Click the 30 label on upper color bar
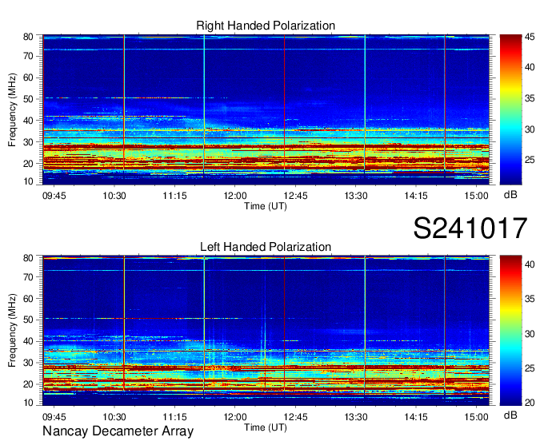This screenshot has height=441, width=544. click(530, 129)
